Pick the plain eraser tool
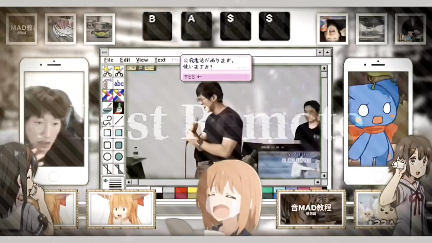The height and width of the screenshot is (243, 432). pos(119,95)
